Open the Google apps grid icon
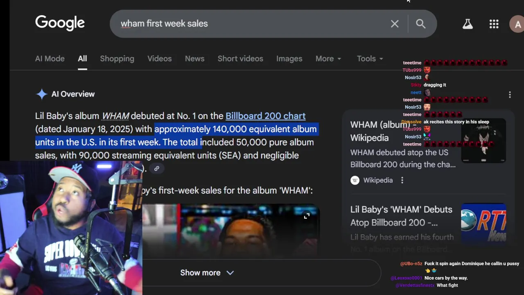Screen dimensions: 524x295 (x=494, y=24)
